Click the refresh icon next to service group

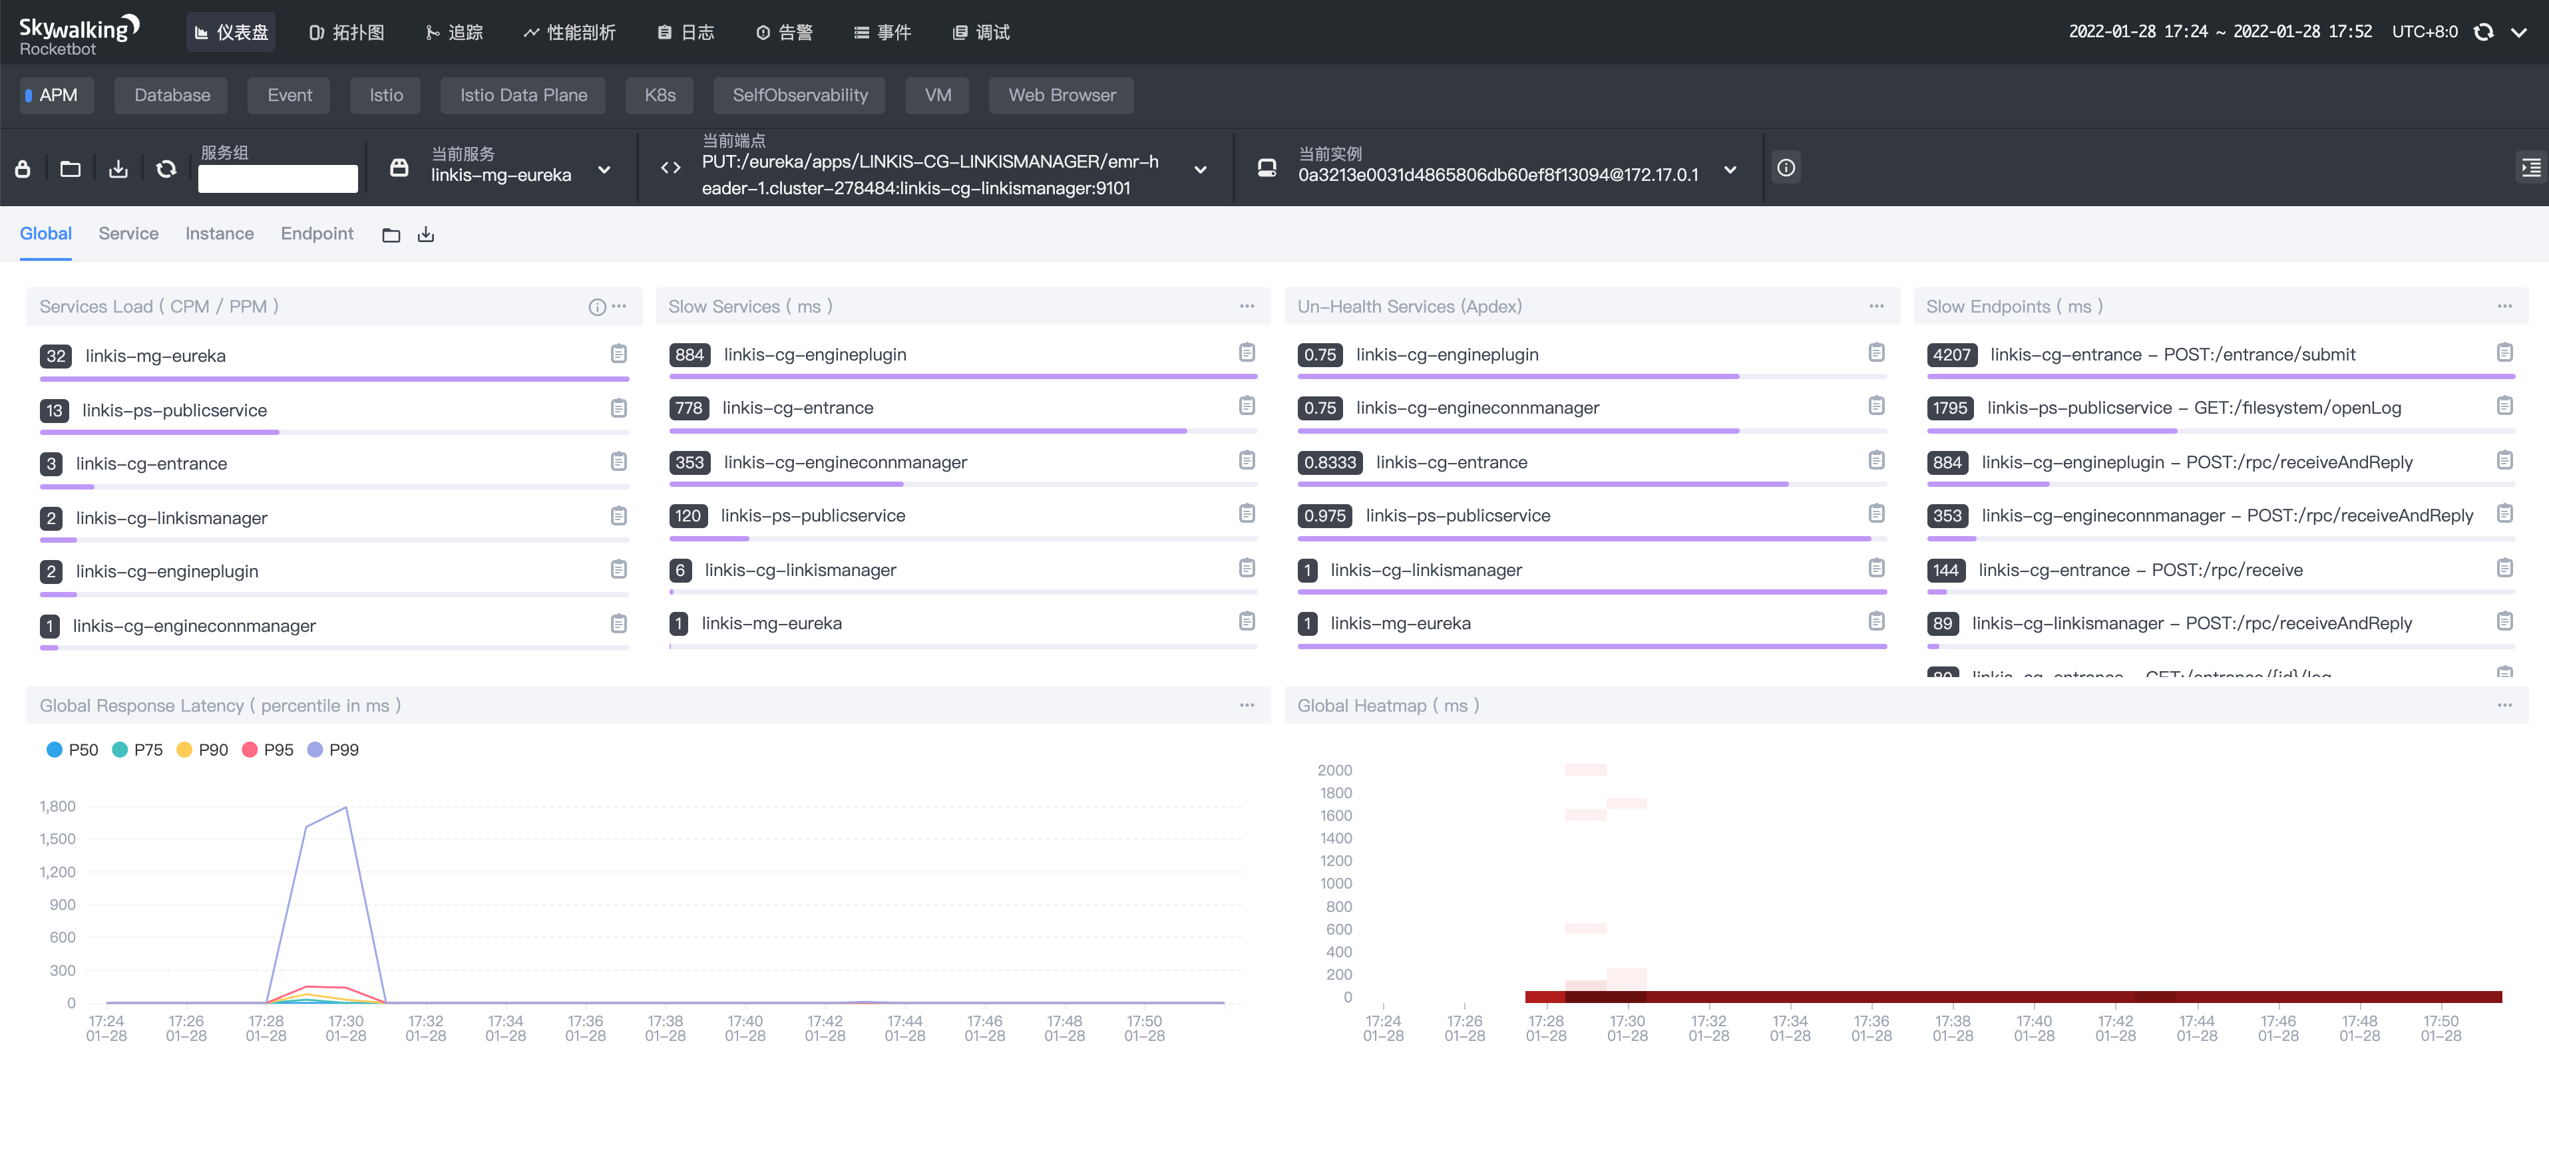(166, 169)
